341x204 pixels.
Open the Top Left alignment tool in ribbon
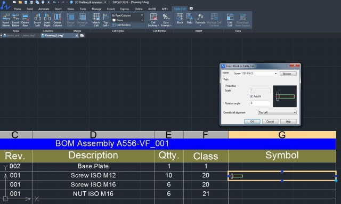(105, 20)
